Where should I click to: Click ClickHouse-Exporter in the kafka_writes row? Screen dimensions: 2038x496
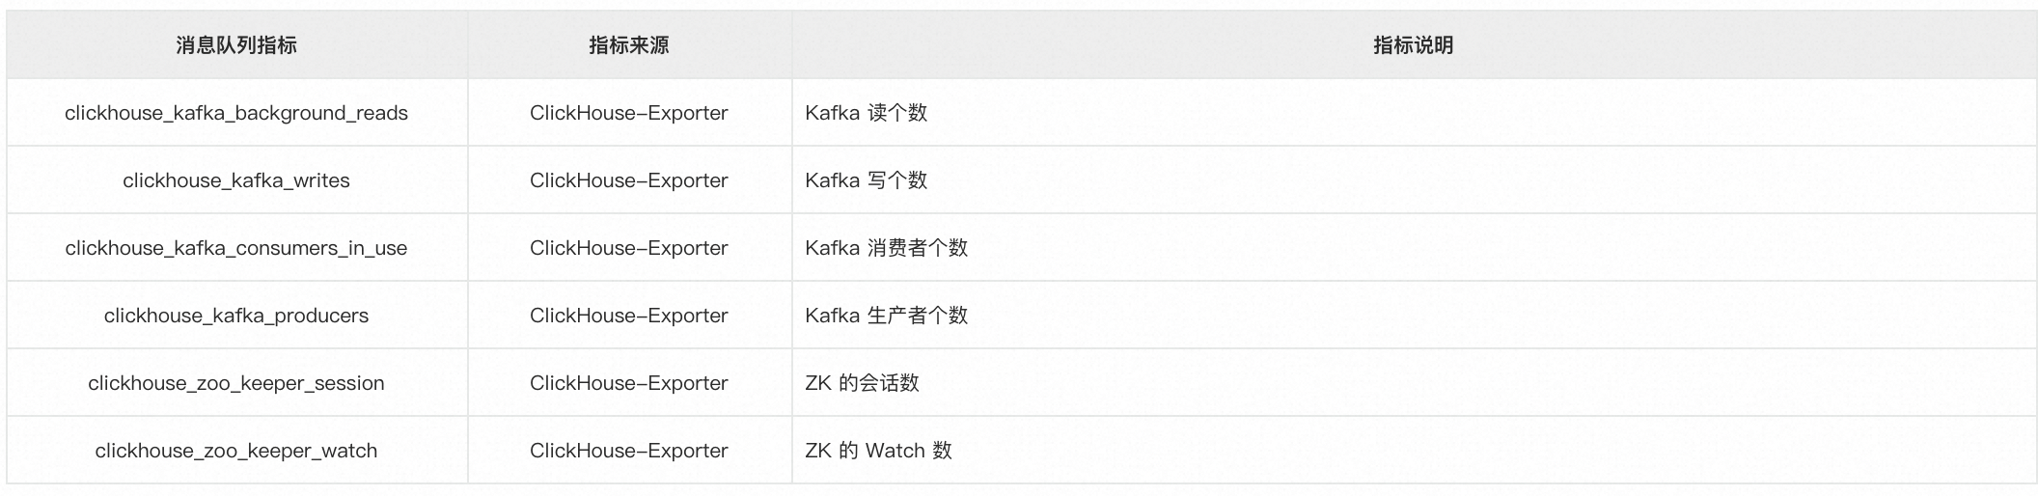click(x=629, y=180)
